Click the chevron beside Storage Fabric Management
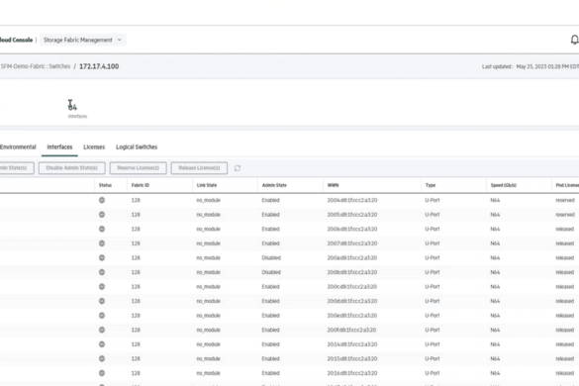Image resolution: width=579 pixels, height=386 pixels. coord(120,40)
